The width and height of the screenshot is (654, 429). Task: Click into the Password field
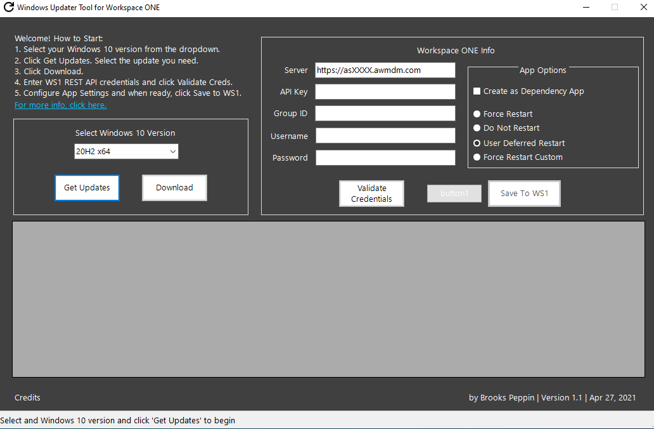pos(385,157)
